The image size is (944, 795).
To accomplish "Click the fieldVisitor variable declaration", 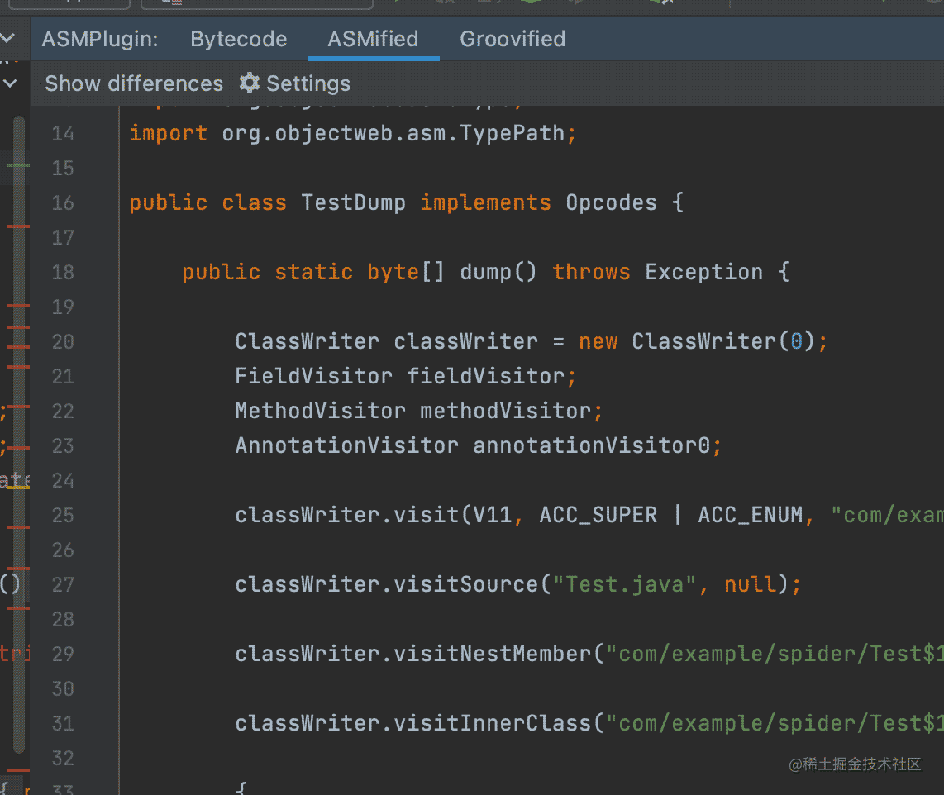I will tap(485, 377).
